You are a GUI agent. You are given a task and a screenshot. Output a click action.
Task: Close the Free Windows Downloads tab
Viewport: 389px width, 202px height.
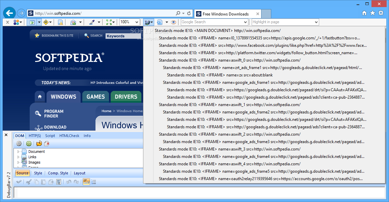258,14
